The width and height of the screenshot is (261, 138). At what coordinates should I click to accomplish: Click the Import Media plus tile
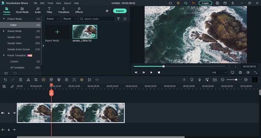[x=57, y=32]
